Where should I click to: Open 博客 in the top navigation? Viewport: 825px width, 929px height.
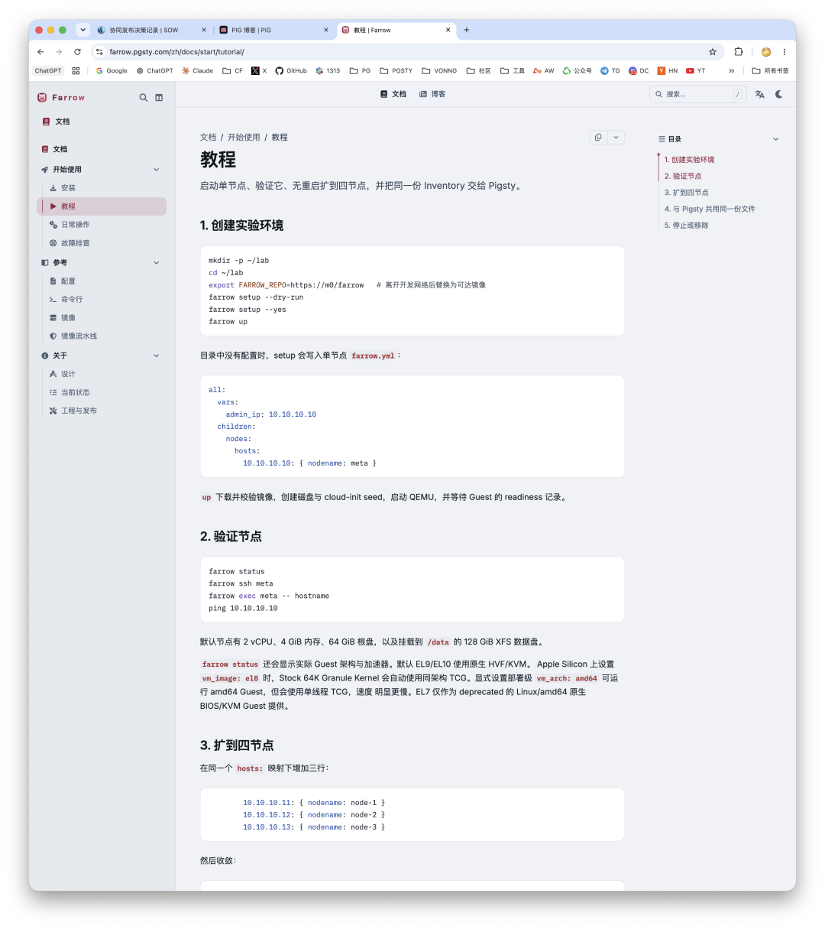[x=432, y=94]
